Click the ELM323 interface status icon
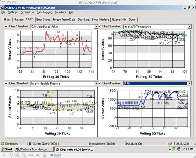The image size is (196, 158). point(171,144)
